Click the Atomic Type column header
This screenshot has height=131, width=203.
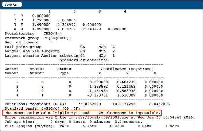[x=64, y=71]
